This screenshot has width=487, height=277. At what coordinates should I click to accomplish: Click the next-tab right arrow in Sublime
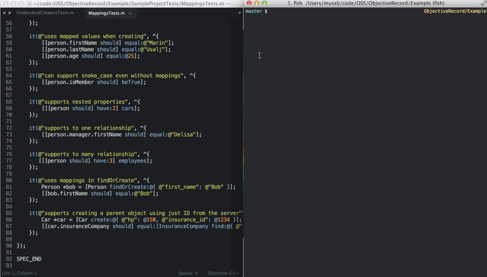coord(10,13)
